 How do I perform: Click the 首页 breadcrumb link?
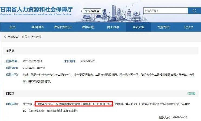coord(25,37)
